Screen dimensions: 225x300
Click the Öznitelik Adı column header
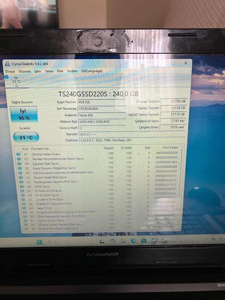coord(40,149)
